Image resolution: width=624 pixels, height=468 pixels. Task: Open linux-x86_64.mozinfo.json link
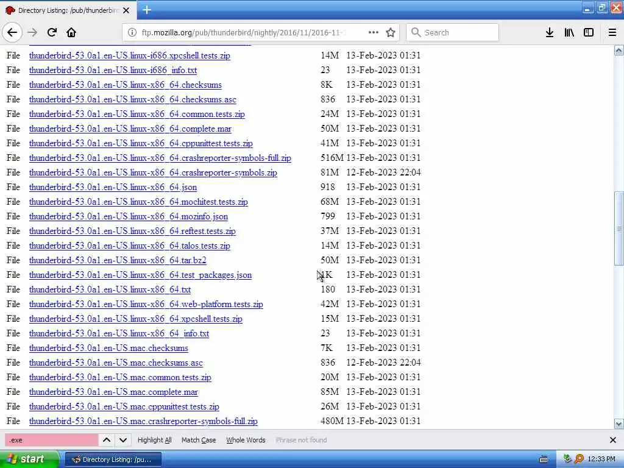[129, 216]
